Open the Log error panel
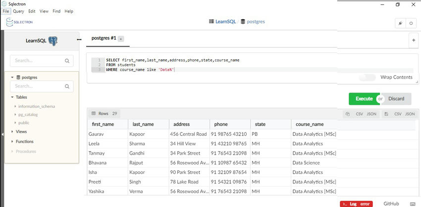Screen dimensions: 421x207 point(356,204)
